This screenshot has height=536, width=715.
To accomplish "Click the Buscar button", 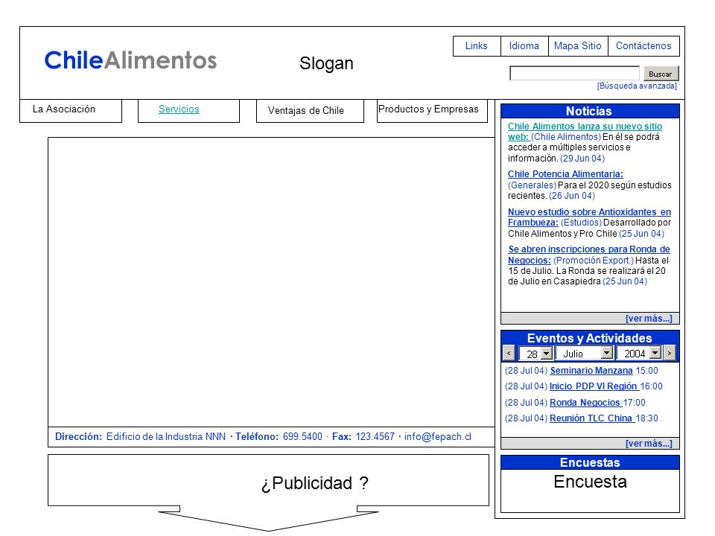I will 661,74.
